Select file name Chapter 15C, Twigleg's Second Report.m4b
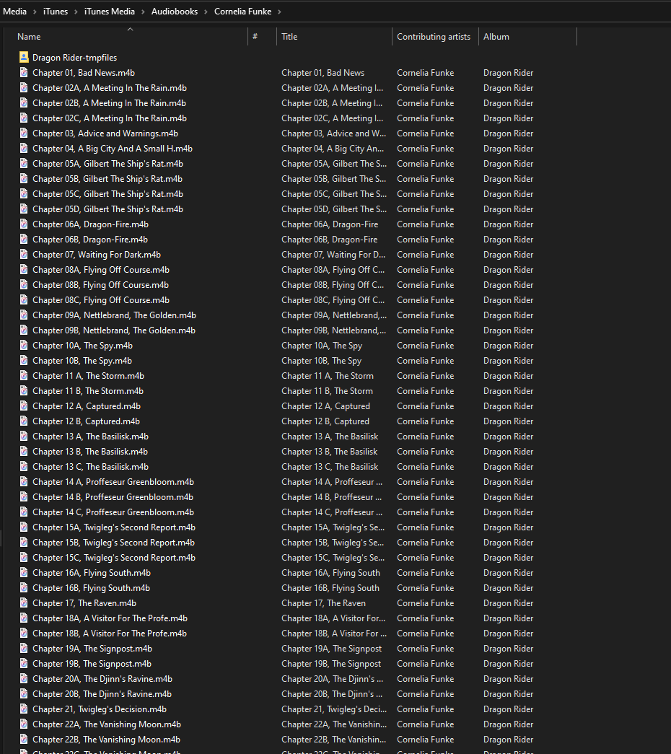671x754 pixels. (114, 557)
